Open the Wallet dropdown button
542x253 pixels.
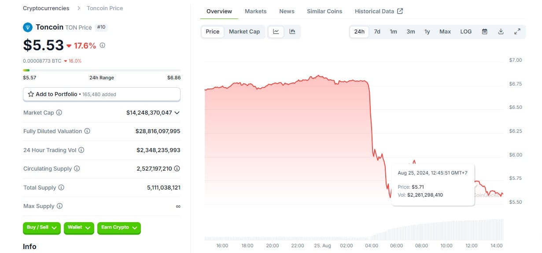[79, 227]
